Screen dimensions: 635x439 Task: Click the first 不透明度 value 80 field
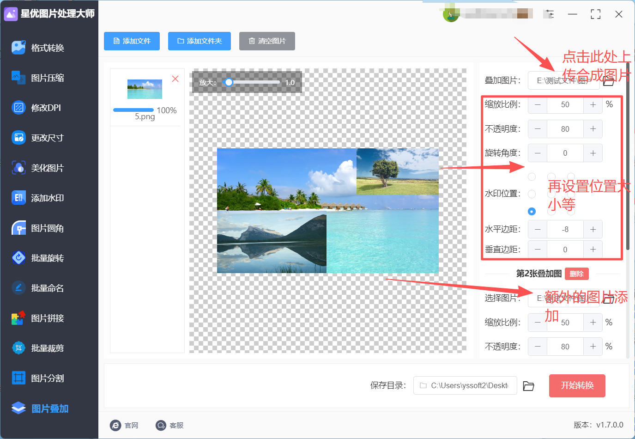pos(565,129)
